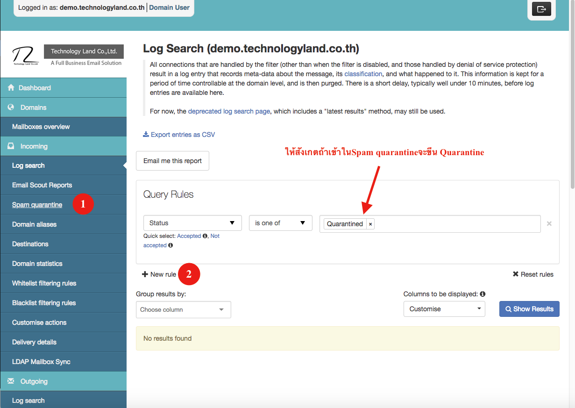The width and height of the screenshot is (575, 408).
Task: Click the magnifier icon on Show Results
Action: [509, 308]
